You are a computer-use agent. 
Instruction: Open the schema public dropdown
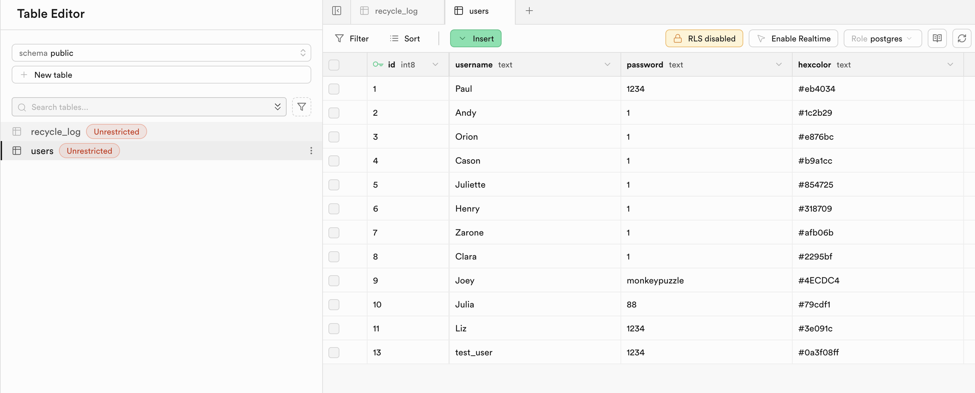click(161, 53)
